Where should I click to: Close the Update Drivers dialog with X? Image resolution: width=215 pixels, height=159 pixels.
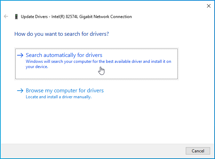click(x=209, y=6)
